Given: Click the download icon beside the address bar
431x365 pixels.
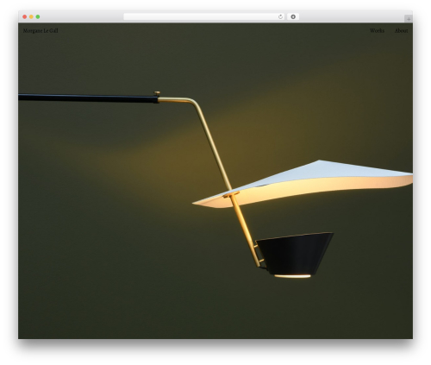Looking at the screenshot, I should pos(293,17).
